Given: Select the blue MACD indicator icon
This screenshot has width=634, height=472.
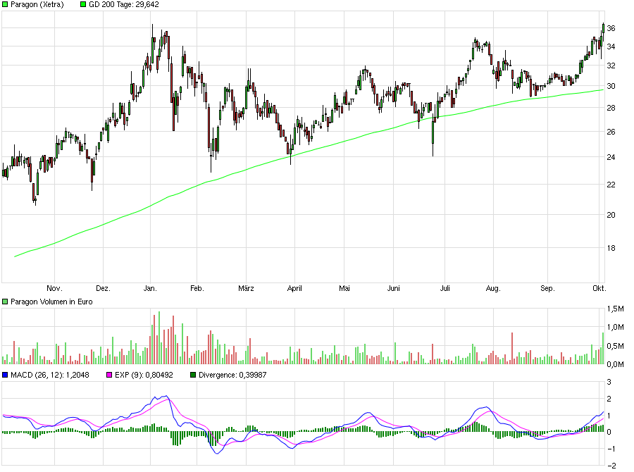Looking at the screenshot, I should tap(6, 374).
